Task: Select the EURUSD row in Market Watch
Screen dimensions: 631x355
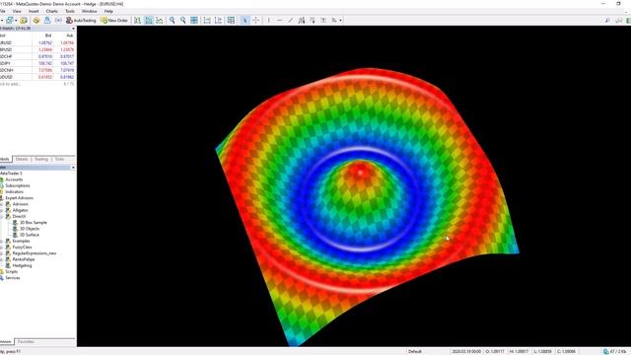Action: 37,42
